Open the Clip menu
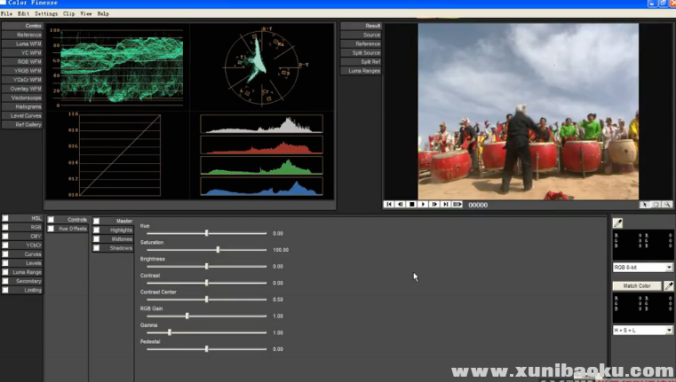The height and width of the screenshot is (382, 676). click(68, 14)
